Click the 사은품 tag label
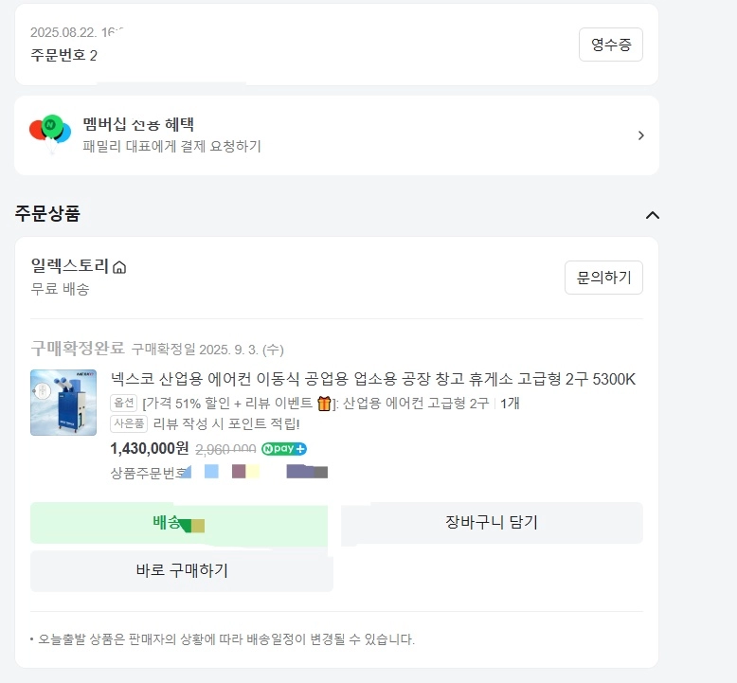The width and height of the screenshot is (737, 683). 129,423
